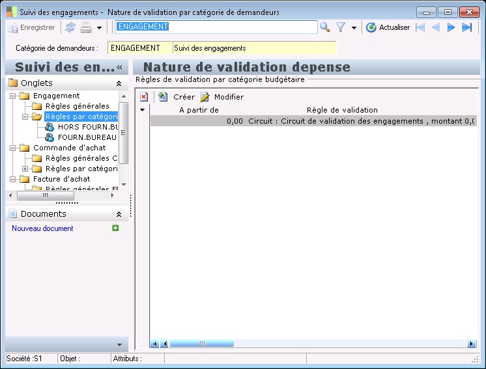486x369 pixels.
Task: Collapse the left panel with double chevron
Action: [x=119, y=67]
